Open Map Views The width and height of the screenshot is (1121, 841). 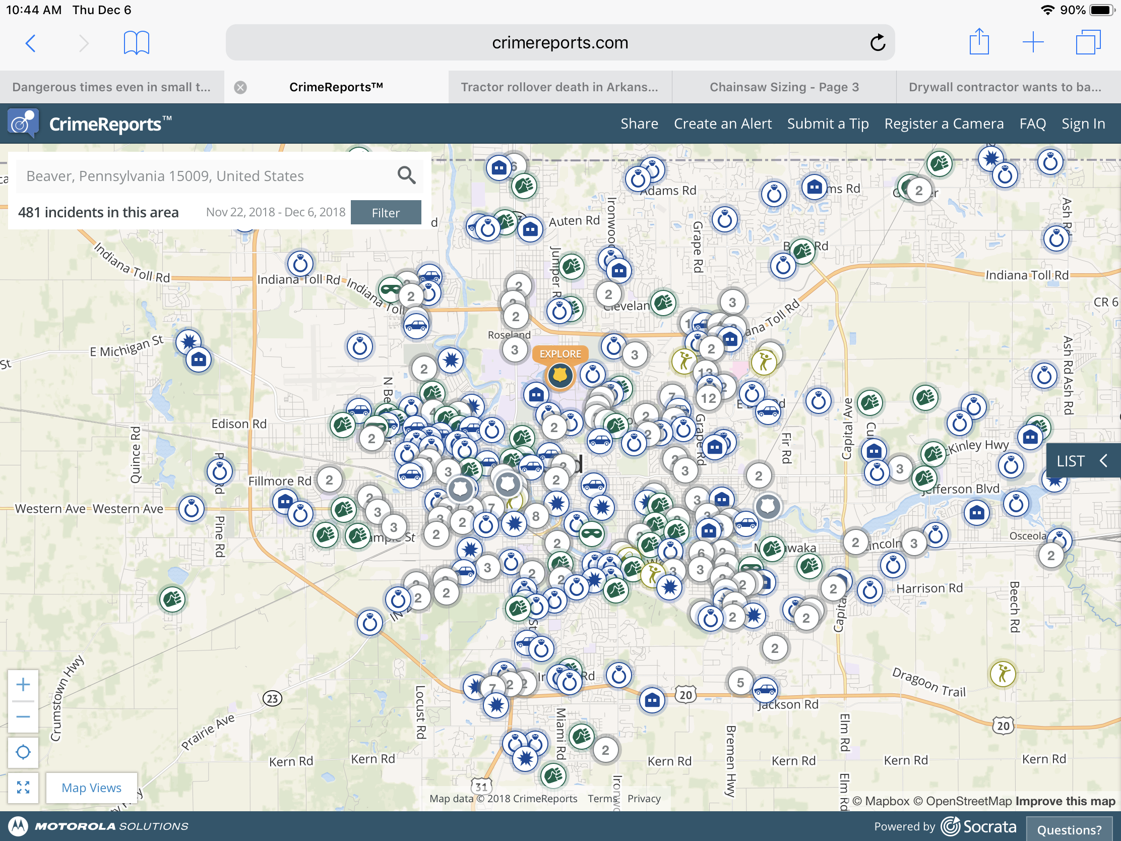91,788
